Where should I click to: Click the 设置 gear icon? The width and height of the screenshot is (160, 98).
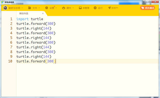pyautogui.click(x=47, y=8)
